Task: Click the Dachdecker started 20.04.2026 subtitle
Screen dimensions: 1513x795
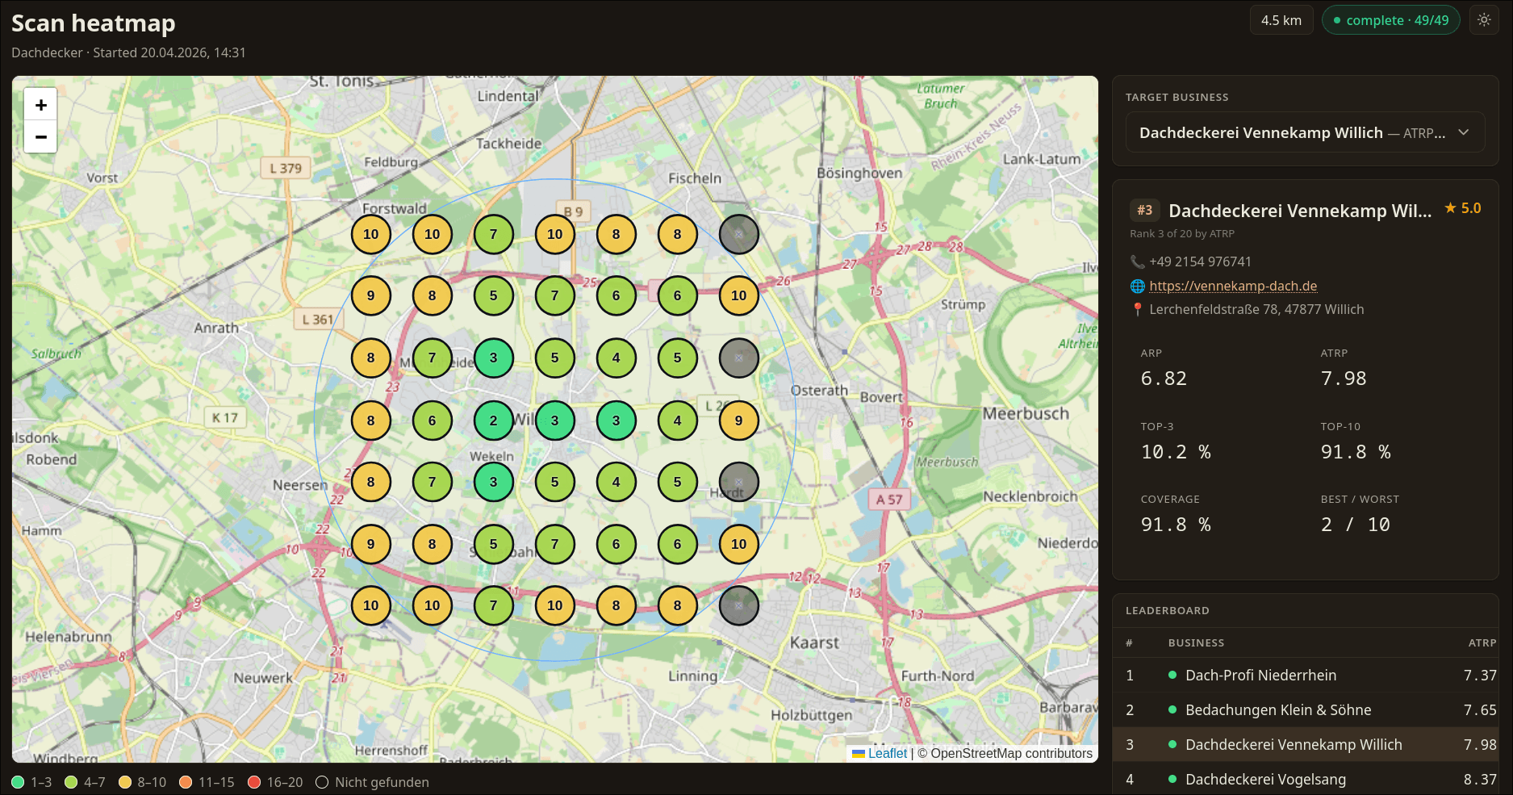Action: point(128,52)
